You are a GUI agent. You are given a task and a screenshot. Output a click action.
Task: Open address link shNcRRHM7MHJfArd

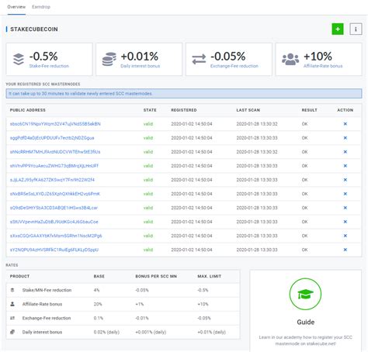[x=55, y=152]
